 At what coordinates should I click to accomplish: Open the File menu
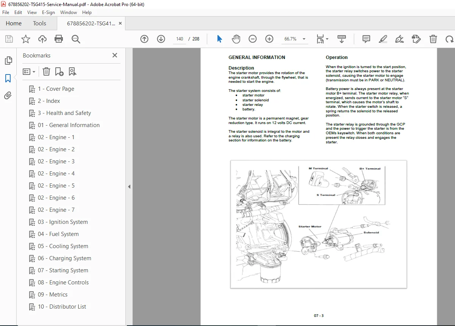tap(6, 12)
